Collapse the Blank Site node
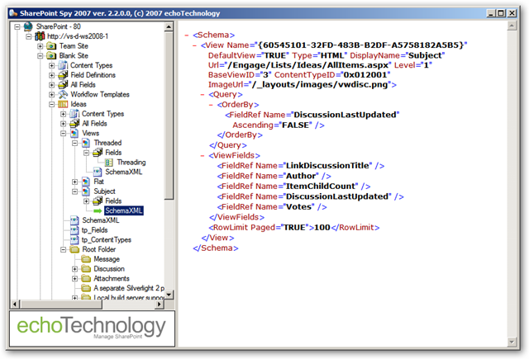This screenshot has height=359, width=529. 41,55
